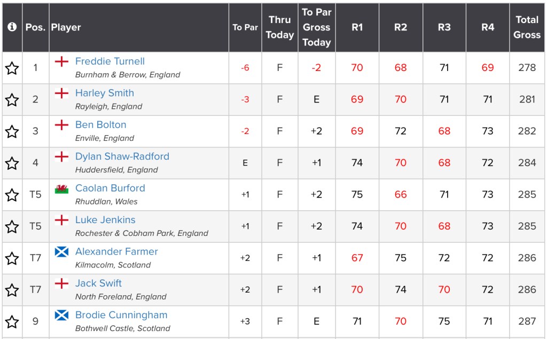
Task: Toggle favorite star for Freddie Turnell
Action: pyautogui.click(x=12, y=68)
